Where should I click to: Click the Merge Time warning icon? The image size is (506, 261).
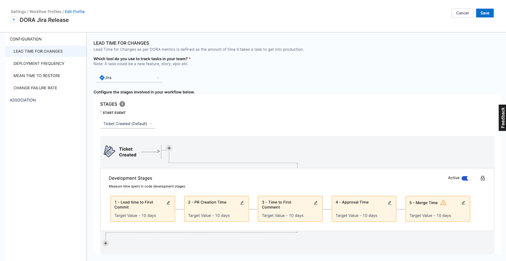443,202
